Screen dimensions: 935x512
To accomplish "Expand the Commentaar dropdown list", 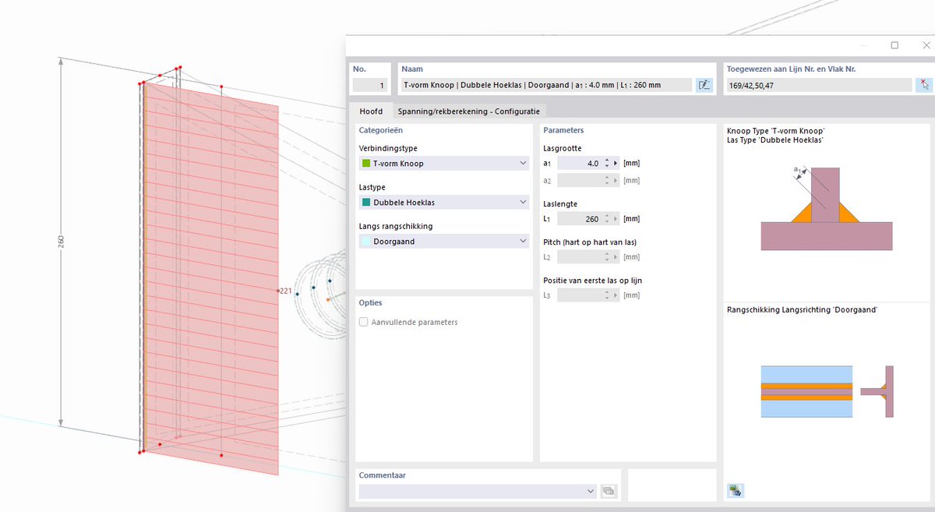I will pos(590,491).
